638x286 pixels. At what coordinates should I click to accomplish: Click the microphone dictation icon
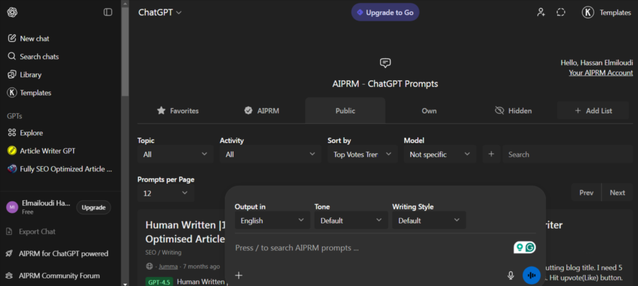510,275
